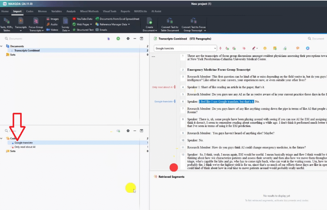
Task: Collapse the Codes tree node
Action: tap(2, 139)
